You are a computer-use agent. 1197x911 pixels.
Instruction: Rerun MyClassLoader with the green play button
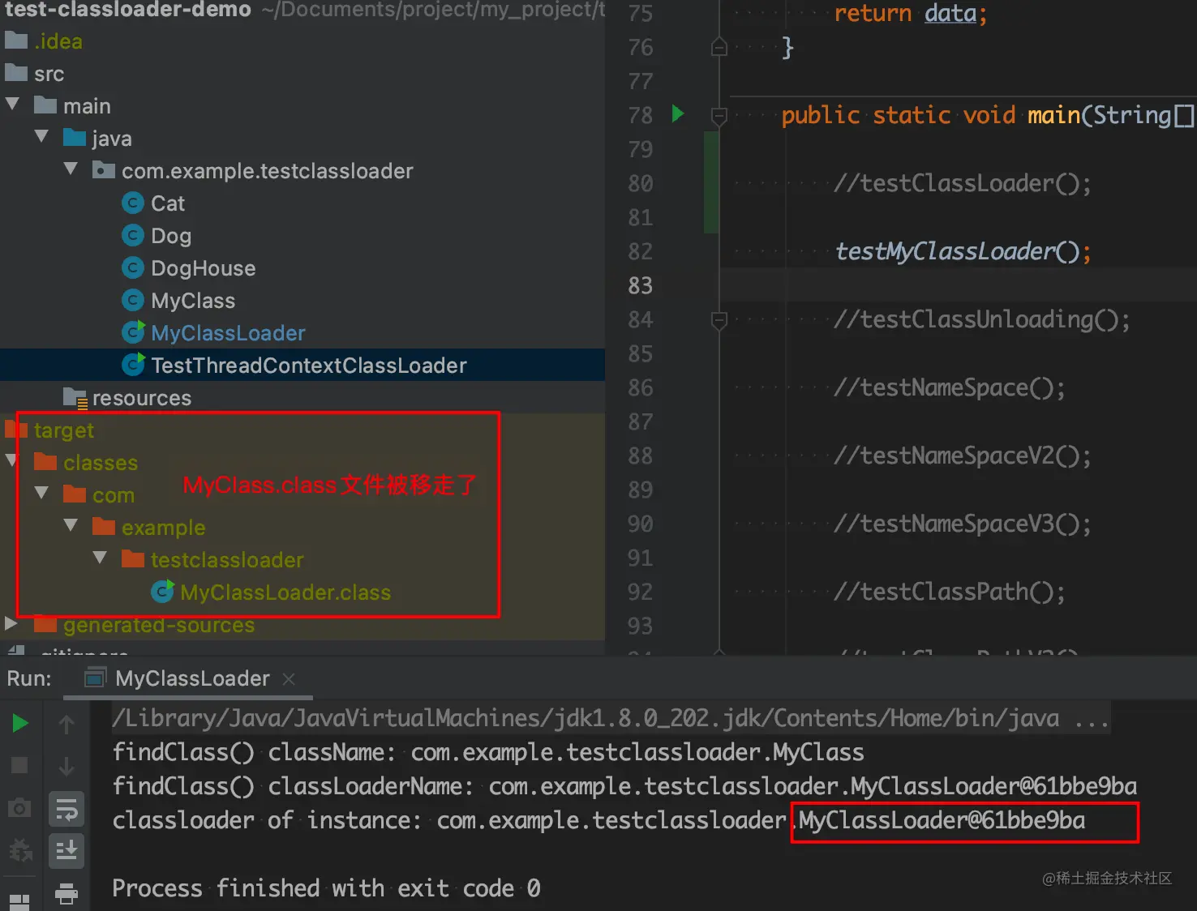point(20,723)
